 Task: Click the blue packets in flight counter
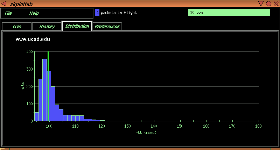click(97, 13)
